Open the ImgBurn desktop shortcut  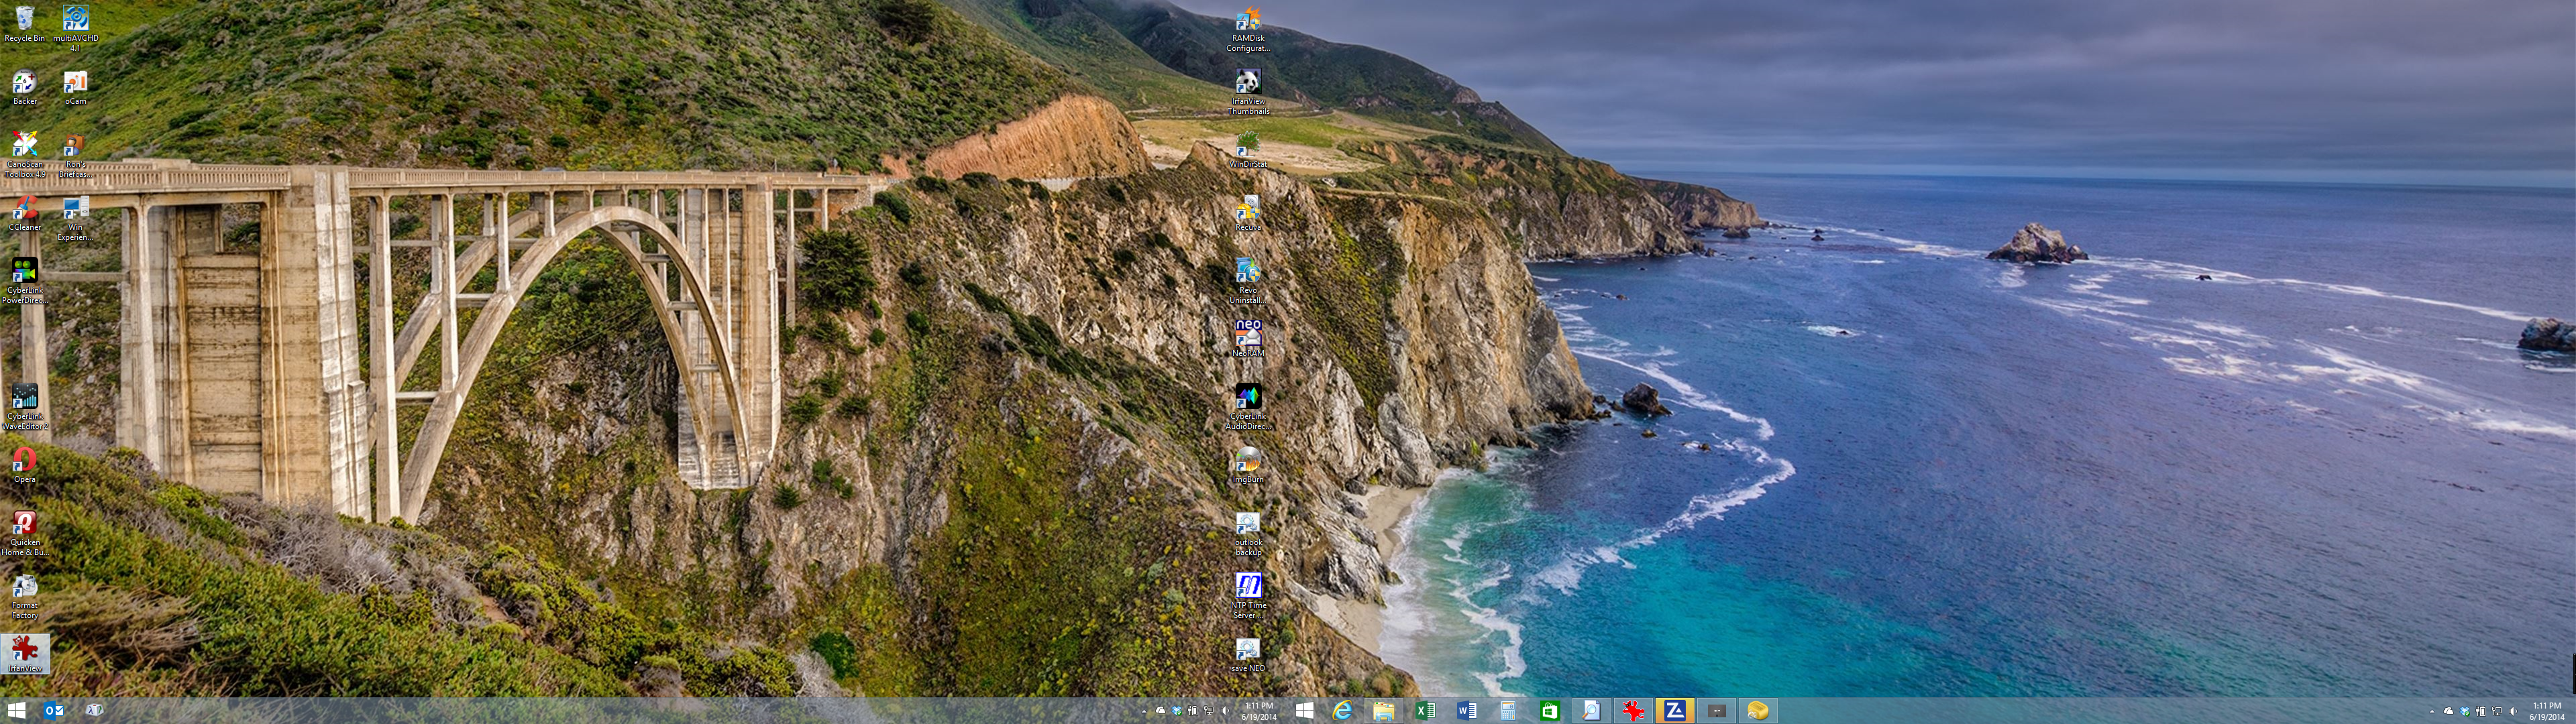(x=1247, y=462)
